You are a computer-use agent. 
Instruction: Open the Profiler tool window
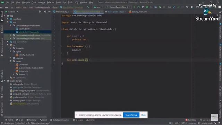91,120
